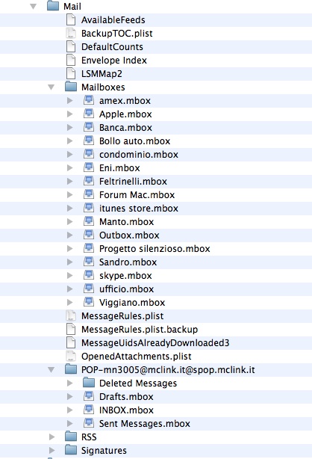The width and height of the screenshot is (312, 459).
Task: Collapse the Mailboxes folder
Action: point(52,87)
